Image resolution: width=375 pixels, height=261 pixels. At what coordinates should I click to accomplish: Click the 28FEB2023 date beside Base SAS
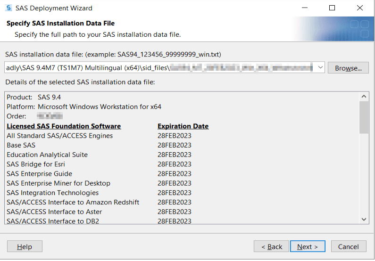click(175, 145)
